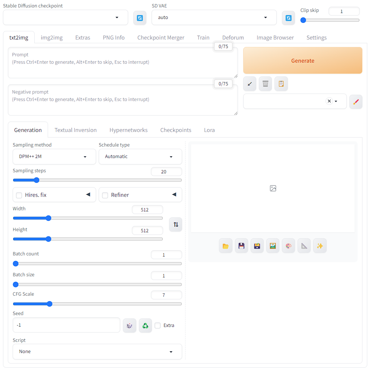The width and height of the screenshot is (371, 371).
Task: Send image to inpaint palette icon
Action: [288, 246]
